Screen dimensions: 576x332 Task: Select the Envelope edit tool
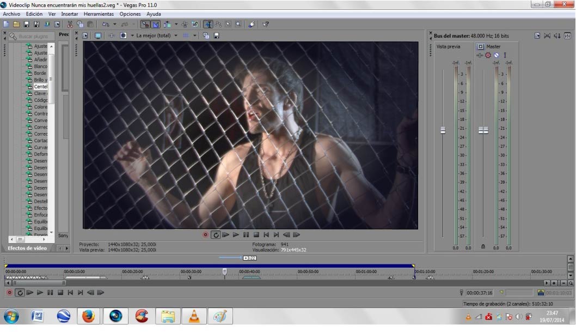point(218,25)
